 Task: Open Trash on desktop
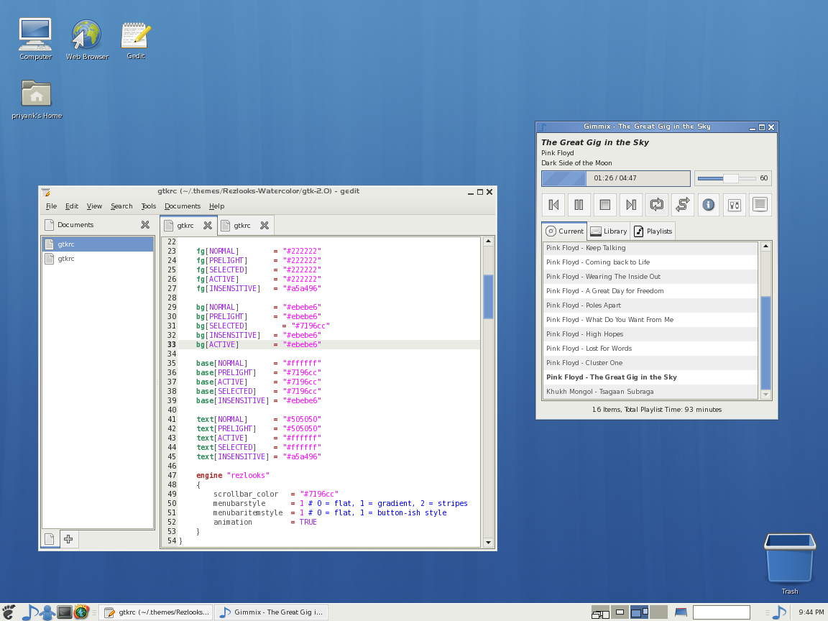(790, 564)
